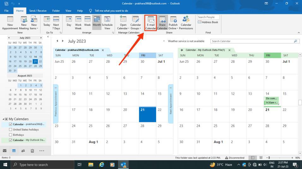Select Normal view in status bar

pyautogui.click(x=253, y=158)
